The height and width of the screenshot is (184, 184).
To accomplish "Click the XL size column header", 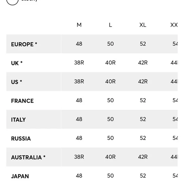I will (x=143, y=25).
